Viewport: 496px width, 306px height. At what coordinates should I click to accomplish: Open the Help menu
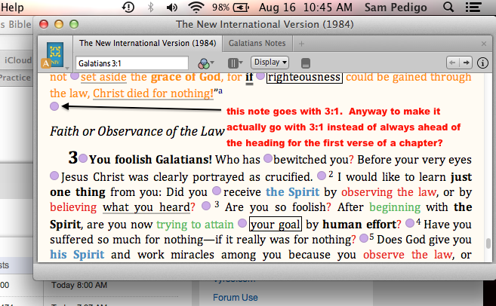click(x=12, y=7)
